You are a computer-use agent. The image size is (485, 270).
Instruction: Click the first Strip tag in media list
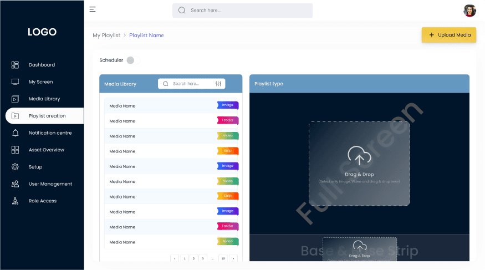point(228,151)
